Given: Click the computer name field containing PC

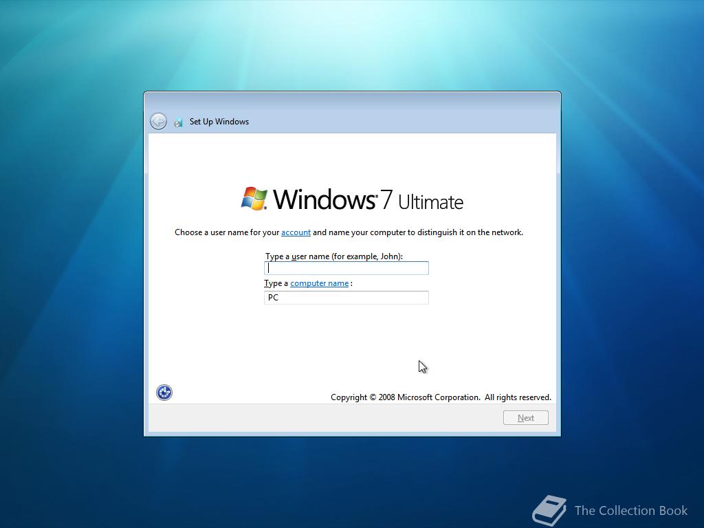Looking at the screenshot, I should [x=346, y=298].
